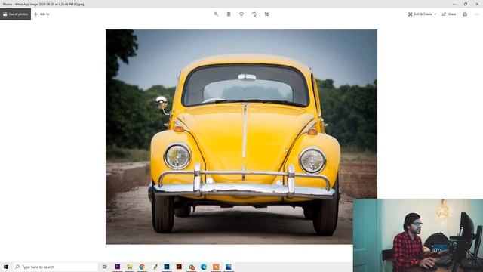This screenshot has height=272, width=483.
Task: Open the green-red circular taskbar icon
Action: pyautogui.click(x=192, y=267)
